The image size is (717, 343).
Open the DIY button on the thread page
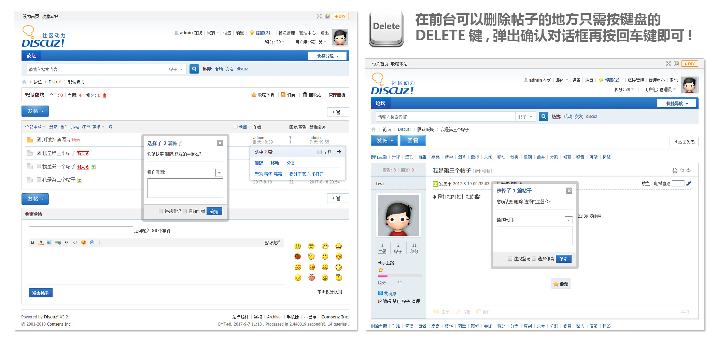click(x=690, y=64)
